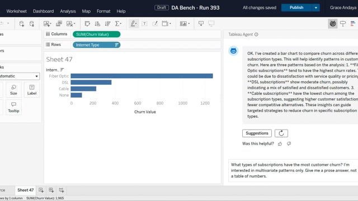Screen dimensions: 358x201
Task: Click the Swap Rows and Columns icon
Action: (87, 23)
